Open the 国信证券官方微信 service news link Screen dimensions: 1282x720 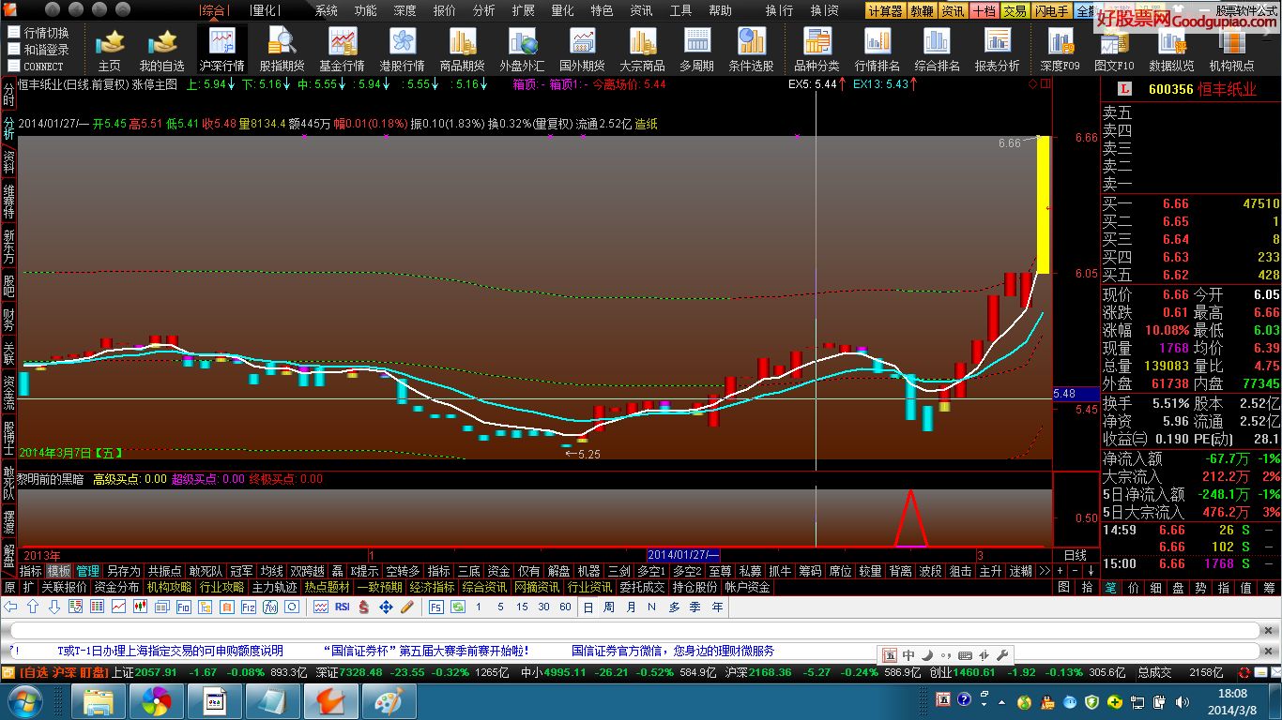click(x=673, y=651)
